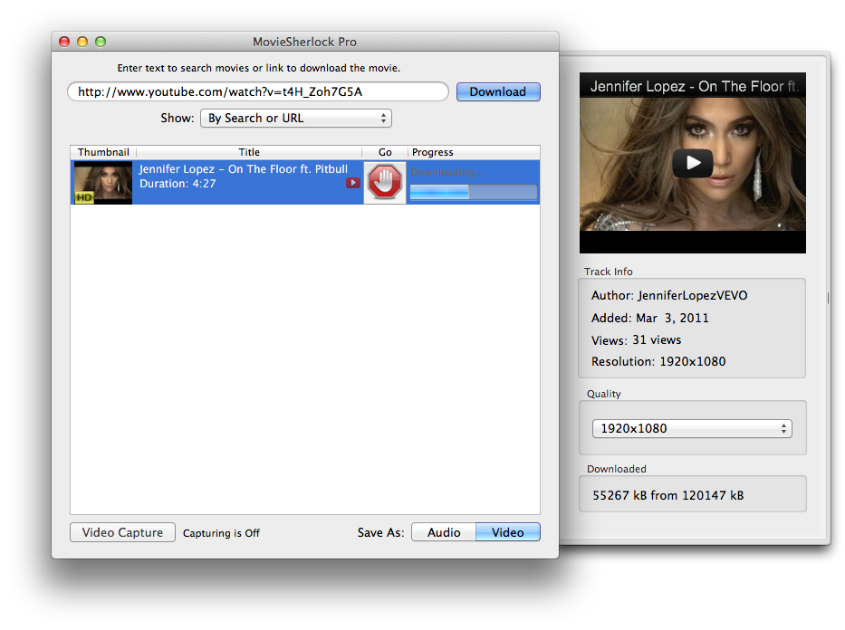Click 'Added: Mar 3, 2011' text
The width and height of the screenshot is (845, 630).
coord(650,319)
